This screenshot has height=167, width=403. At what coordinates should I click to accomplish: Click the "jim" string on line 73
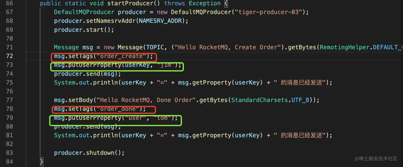tap(166, 65)
